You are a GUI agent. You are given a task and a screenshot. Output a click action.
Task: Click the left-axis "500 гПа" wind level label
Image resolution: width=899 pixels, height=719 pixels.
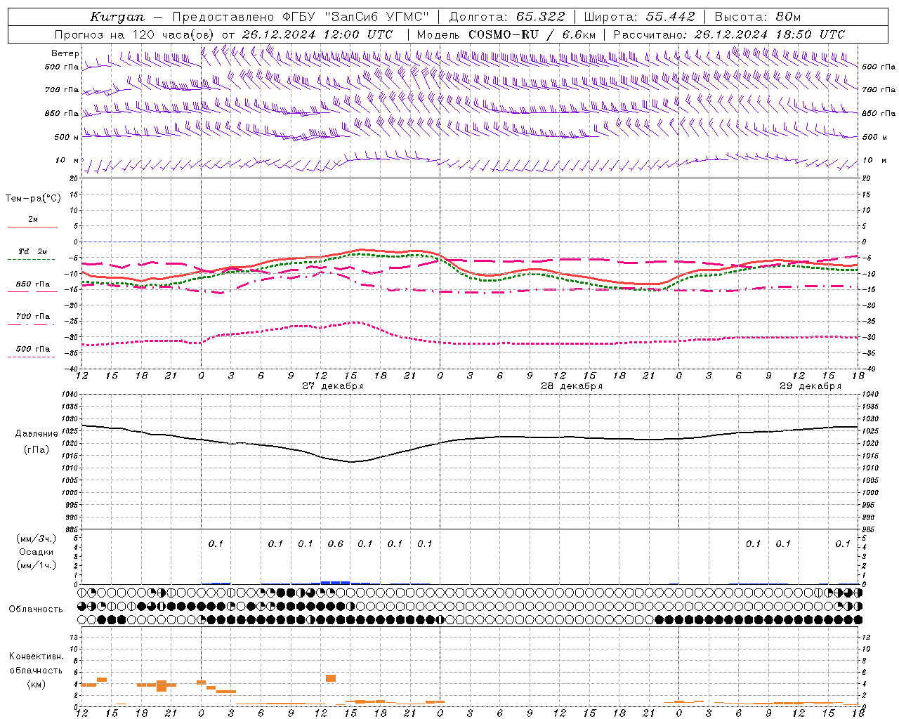62,67
